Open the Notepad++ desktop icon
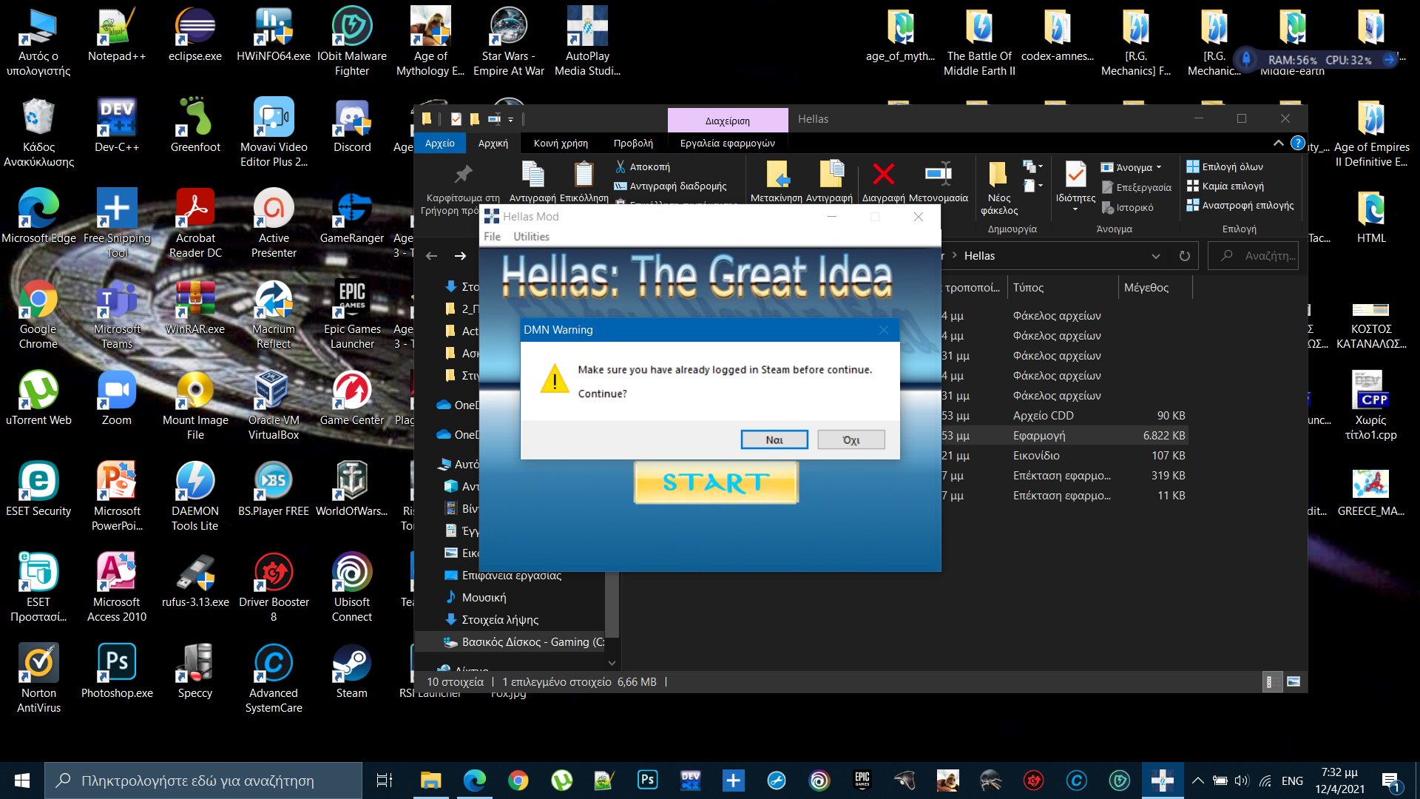Image resolution: width=1420 pixels, height=799 pixels. 117,36
